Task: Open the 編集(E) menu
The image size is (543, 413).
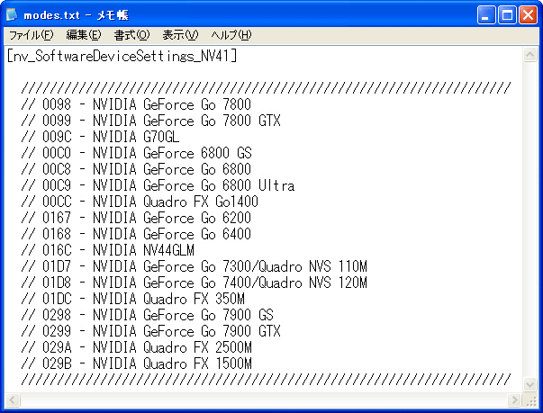Action: [83, 35]
